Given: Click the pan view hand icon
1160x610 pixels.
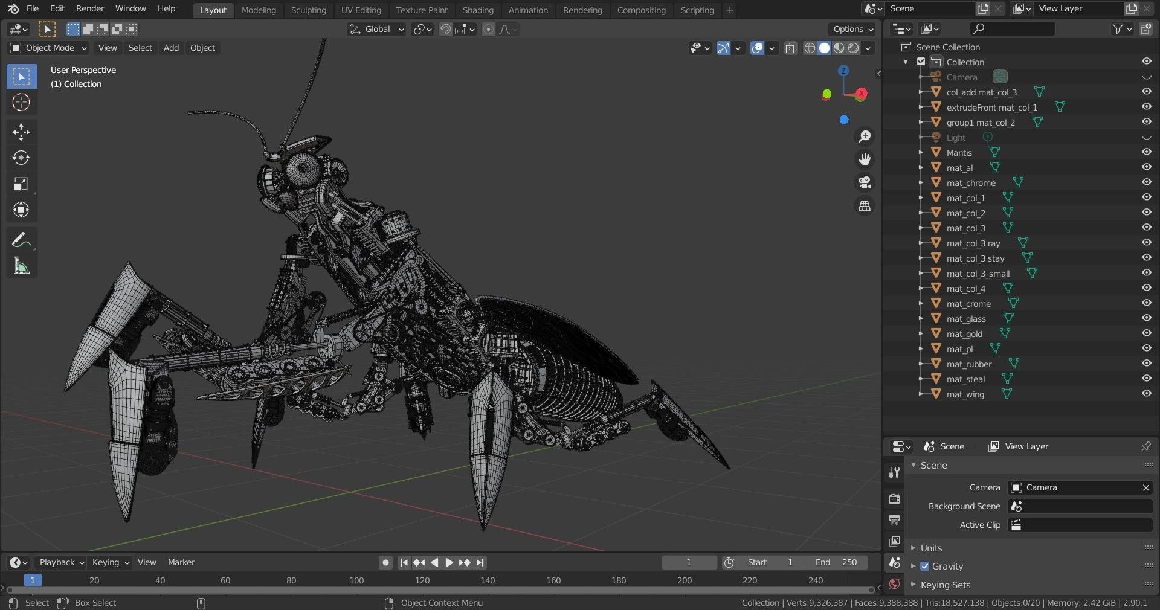Looking at the screenshot, I should point(865,159).
